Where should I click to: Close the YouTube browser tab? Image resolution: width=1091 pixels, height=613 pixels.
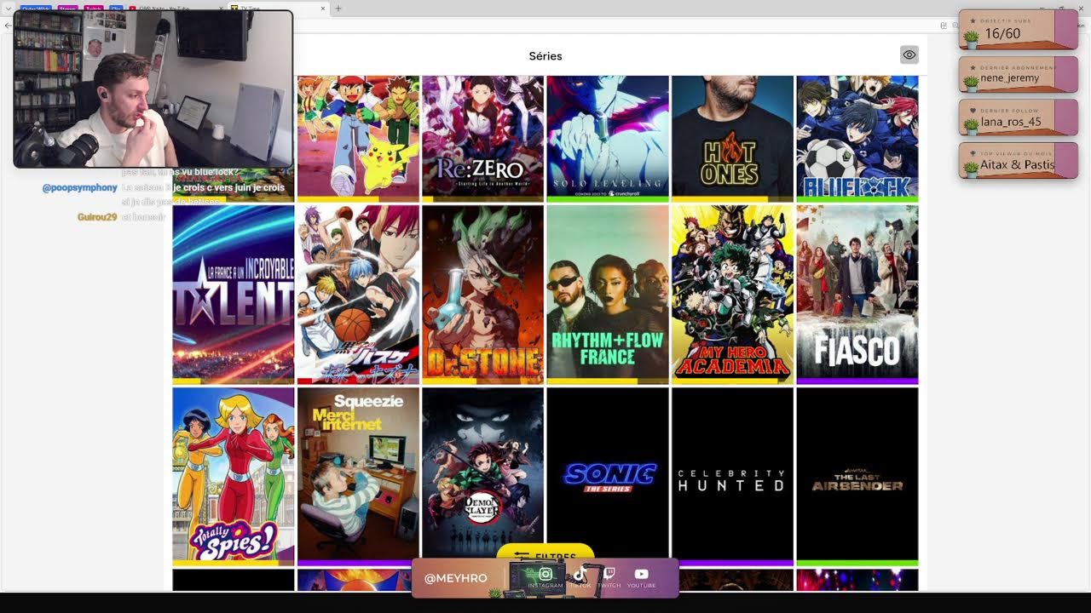click(220, 9)
